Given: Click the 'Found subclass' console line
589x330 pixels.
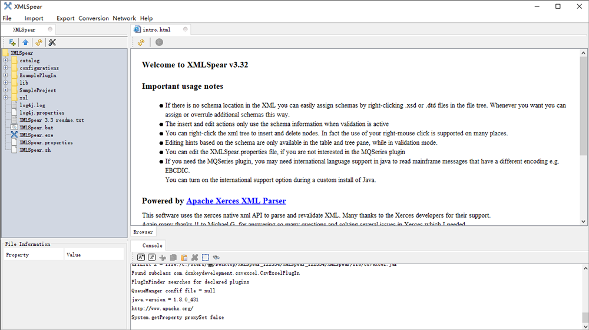Looking at the screenshot, I should [216, 273].
